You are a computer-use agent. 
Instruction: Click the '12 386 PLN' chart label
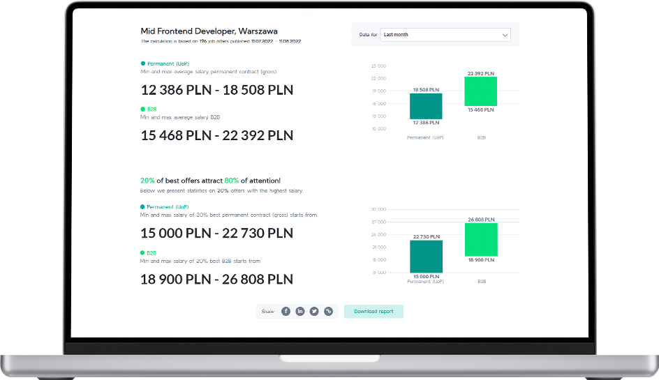point(426,123)
